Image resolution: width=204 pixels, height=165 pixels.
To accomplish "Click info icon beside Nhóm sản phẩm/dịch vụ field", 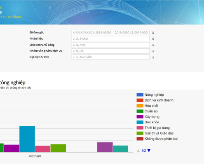I will tap(153, 51).
